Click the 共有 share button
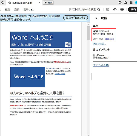 click(x=133, y=9)
